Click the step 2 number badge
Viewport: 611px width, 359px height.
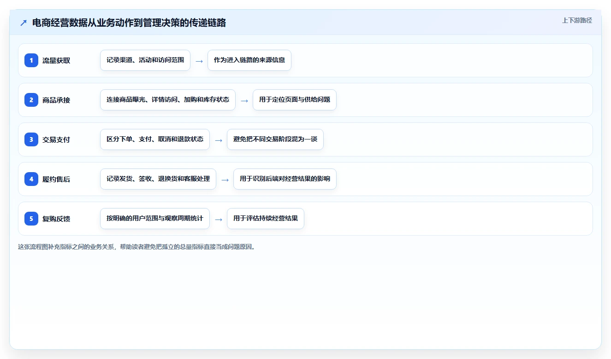pos(31,100)
